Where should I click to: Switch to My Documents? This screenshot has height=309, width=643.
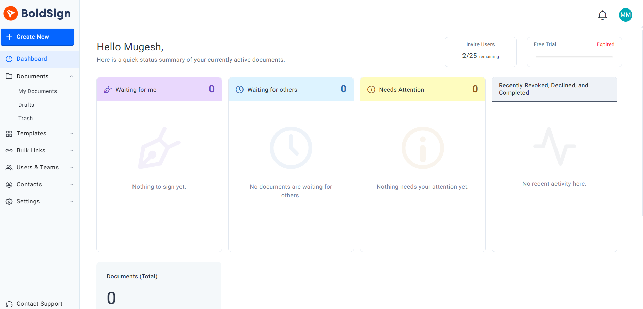tap(37, 91)
